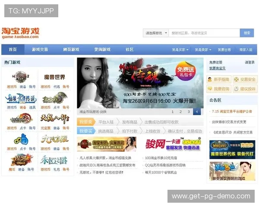Viewport: 259px width, 207px height.
Task: Open the 剑侠情缘叁 game logo
Action: 21,119
